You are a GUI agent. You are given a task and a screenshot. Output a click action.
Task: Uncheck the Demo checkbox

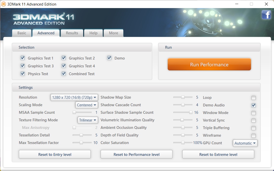pyautogui.click(x=109, y=58)
